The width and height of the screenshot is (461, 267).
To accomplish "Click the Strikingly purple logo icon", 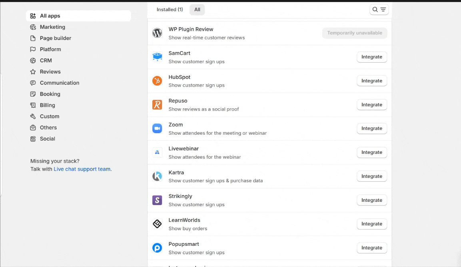I will 157,200.
